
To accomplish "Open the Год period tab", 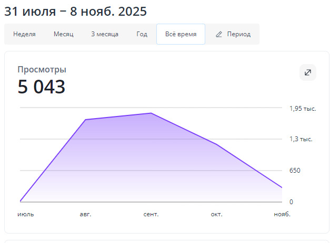I will (x=142, y=35).
